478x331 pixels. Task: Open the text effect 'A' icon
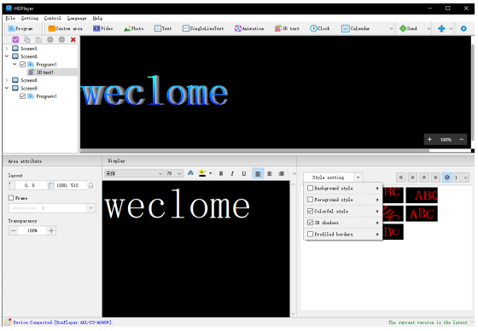click(x=190, y=173)
